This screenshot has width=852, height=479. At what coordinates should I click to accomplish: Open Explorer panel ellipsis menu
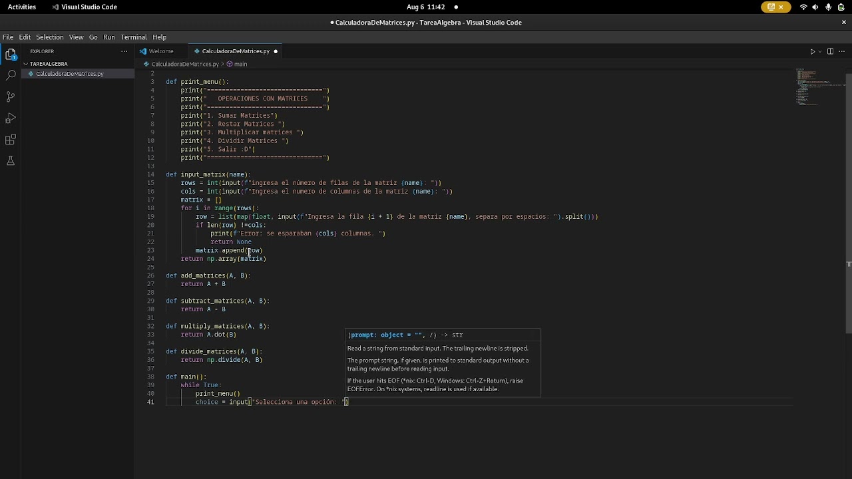coord(124,51)
